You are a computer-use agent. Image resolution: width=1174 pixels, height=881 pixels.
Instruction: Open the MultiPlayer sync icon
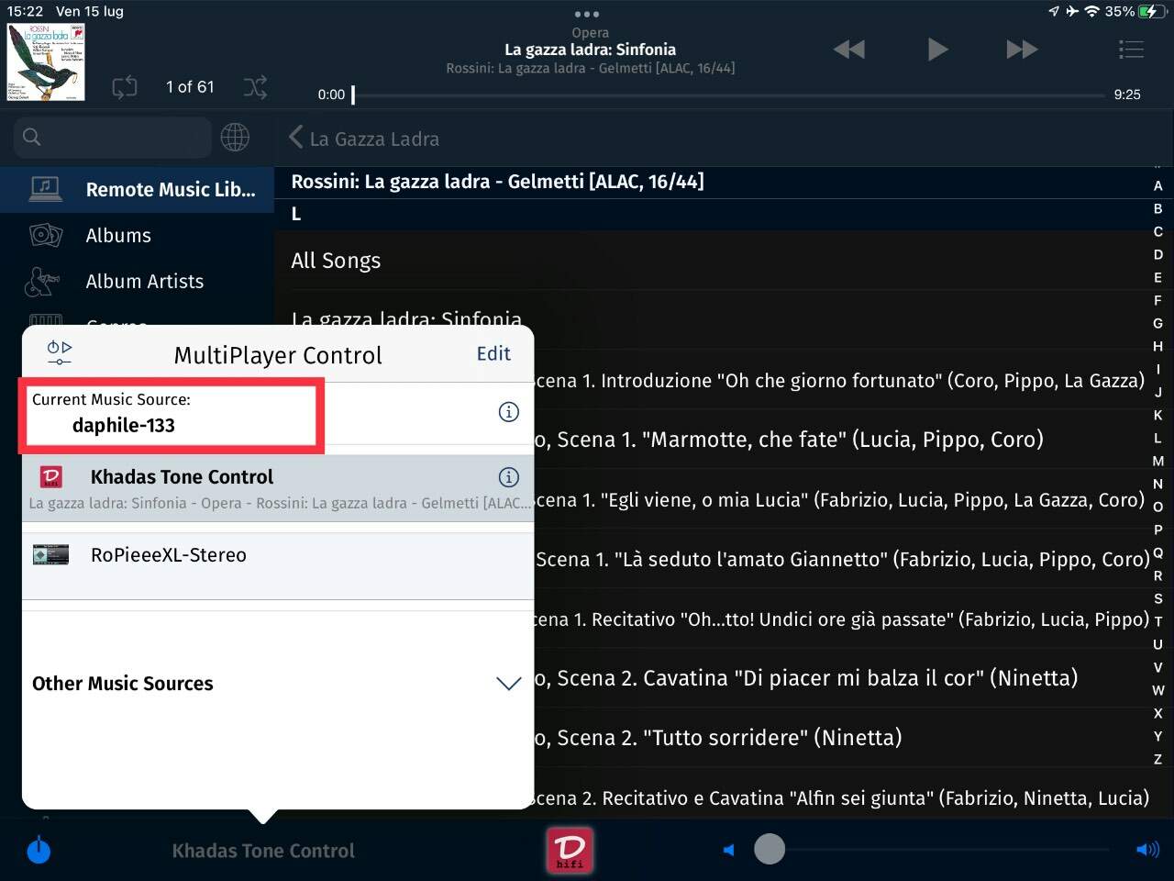click(59, 352)
